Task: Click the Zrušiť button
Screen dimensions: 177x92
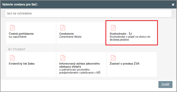Action: click(165, 84)
